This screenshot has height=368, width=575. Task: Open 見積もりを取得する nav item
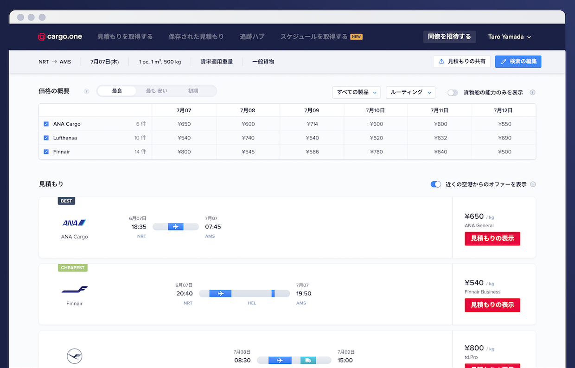click(125, 37)
